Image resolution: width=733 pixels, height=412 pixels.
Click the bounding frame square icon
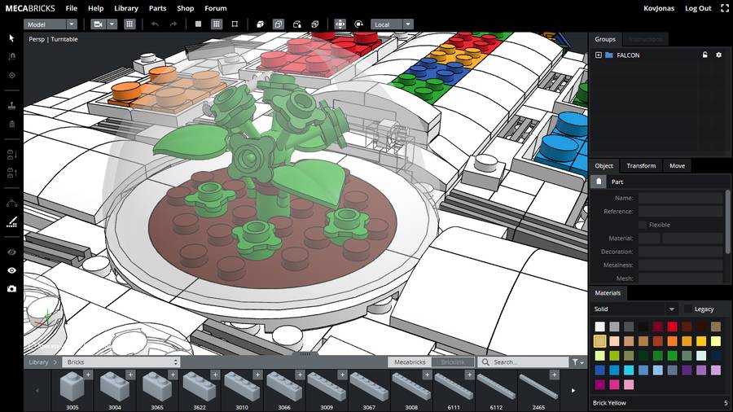(x=235, y=24)
